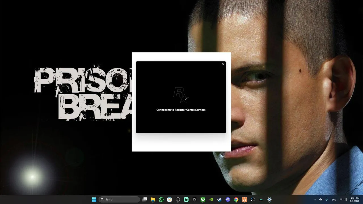Open the Wi-Fi network tray icon
363x204 pixels.
tap(341, 199)
